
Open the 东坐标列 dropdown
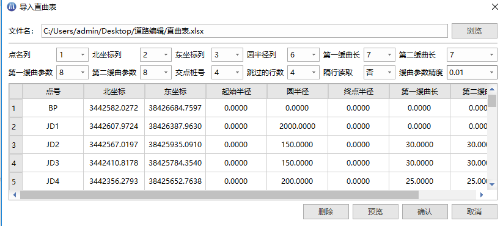click(x=227, y=55)
